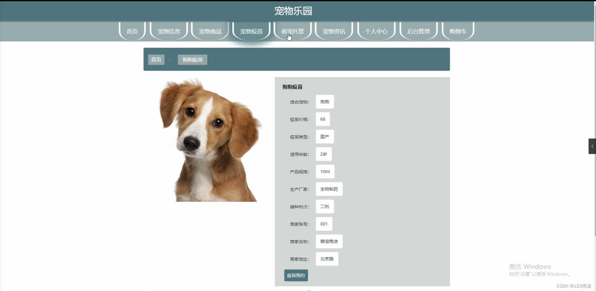Browse the 宠物商品 pet products page
The height and width of the screenshot is (291, 596).
(x=210, y=31)
